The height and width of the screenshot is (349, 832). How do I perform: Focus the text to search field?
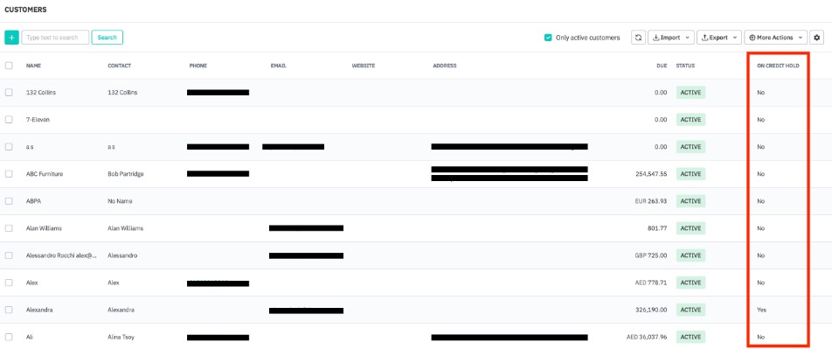pyautogui.click(x=55, y=38)
